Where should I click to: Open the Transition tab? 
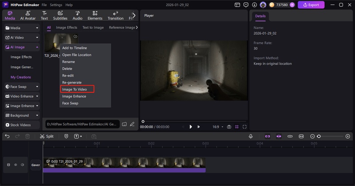click(115, 15)
